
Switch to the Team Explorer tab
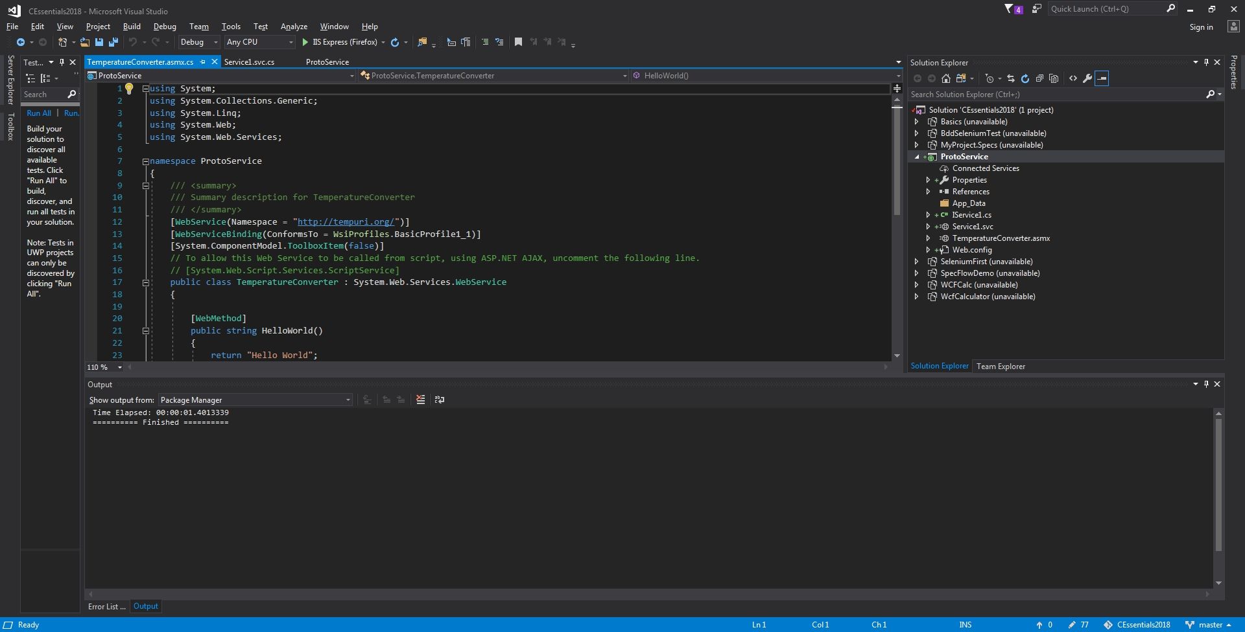[x=1001, y=367]
